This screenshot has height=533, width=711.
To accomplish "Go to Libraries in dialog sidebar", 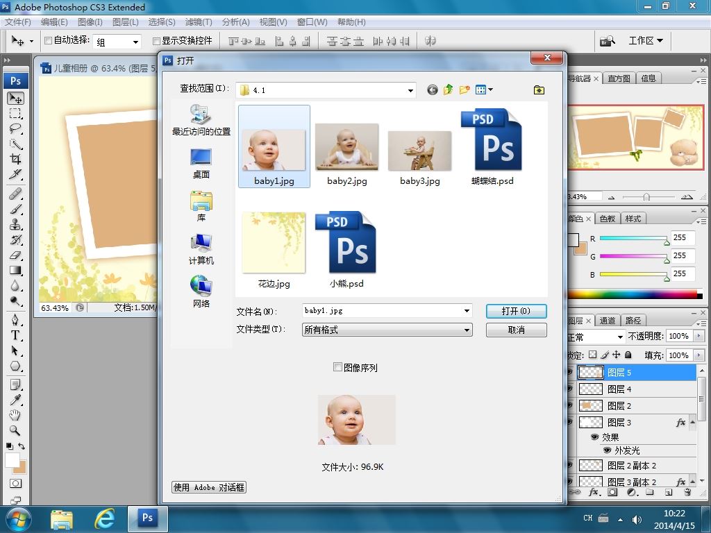I will tap(201, 206).
